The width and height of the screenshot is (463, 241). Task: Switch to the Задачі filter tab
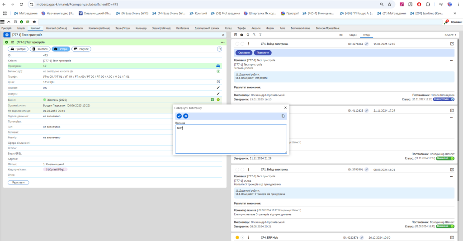click(353, 35)
